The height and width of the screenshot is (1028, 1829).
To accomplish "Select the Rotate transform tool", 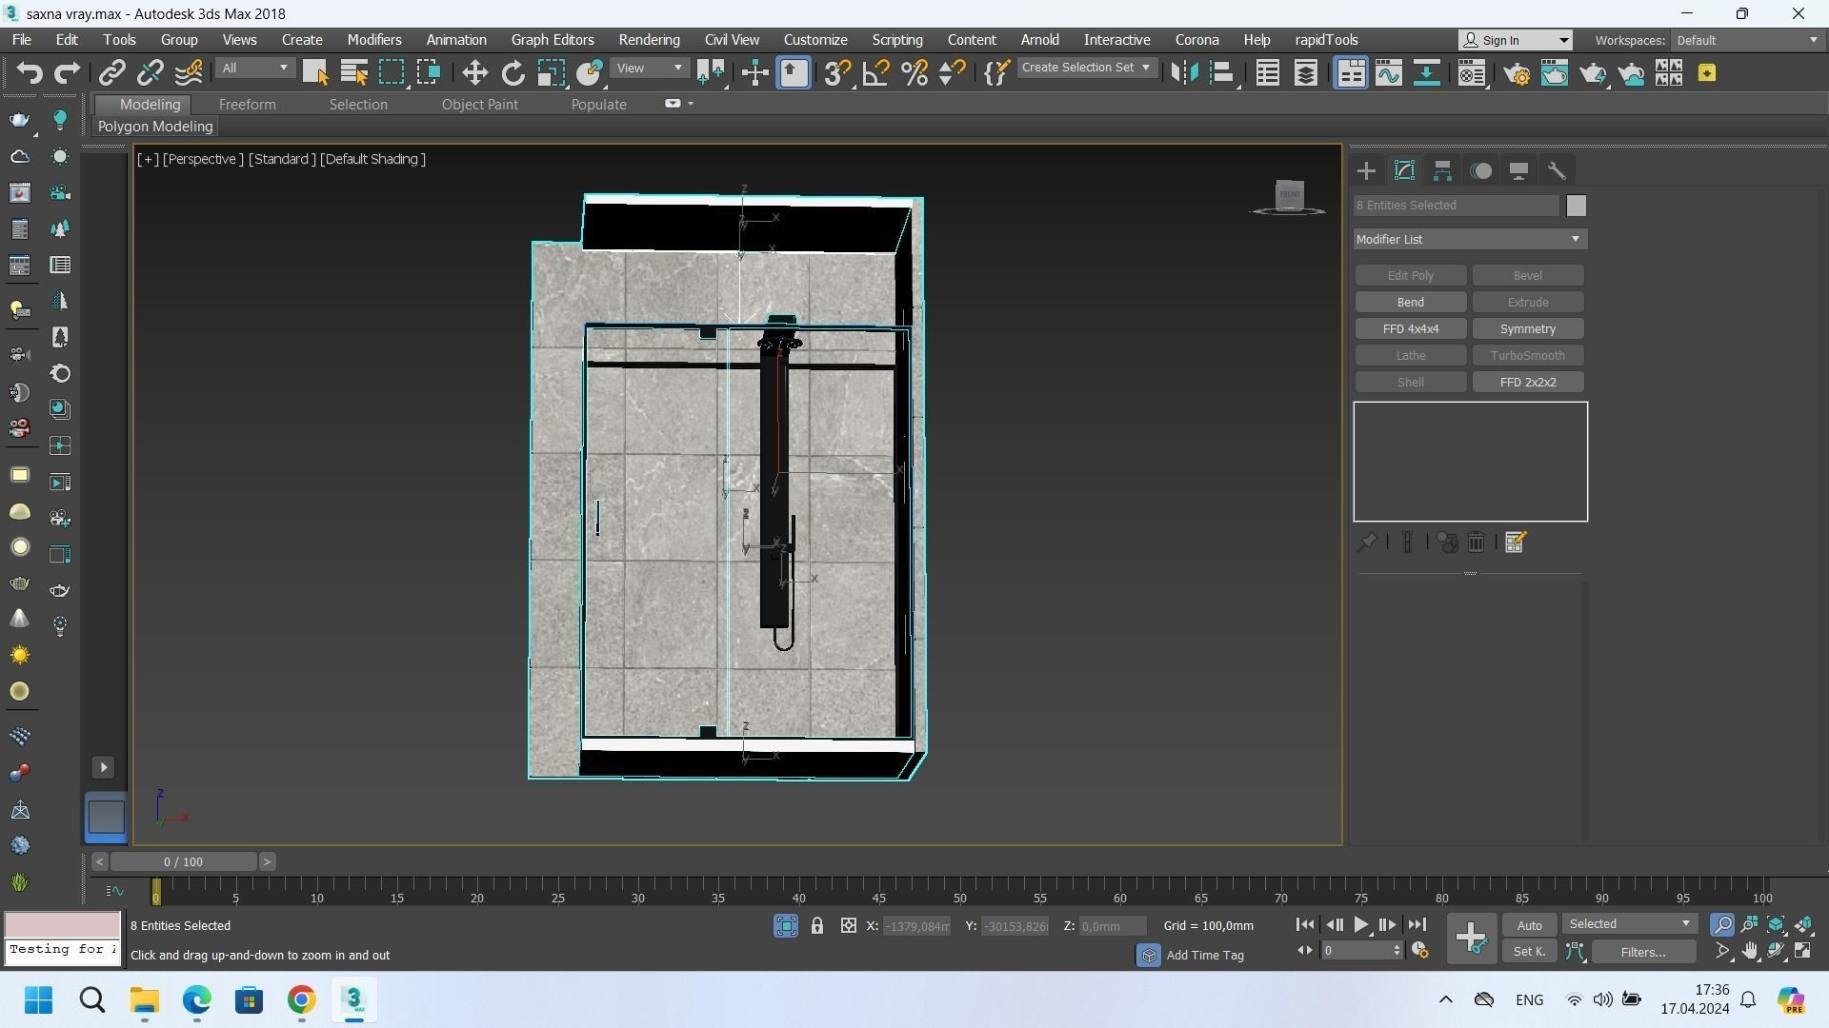I will (x=513, y=73).
